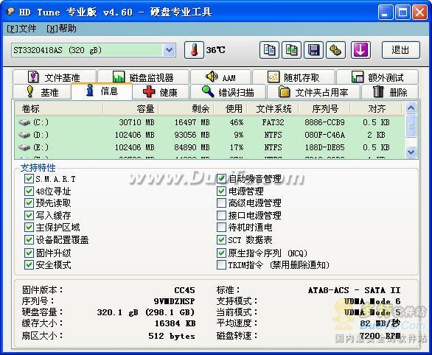Screen dimensions: 432x355
Task: Click the thermometer temperature icon
Action: [x=194, y=50]
